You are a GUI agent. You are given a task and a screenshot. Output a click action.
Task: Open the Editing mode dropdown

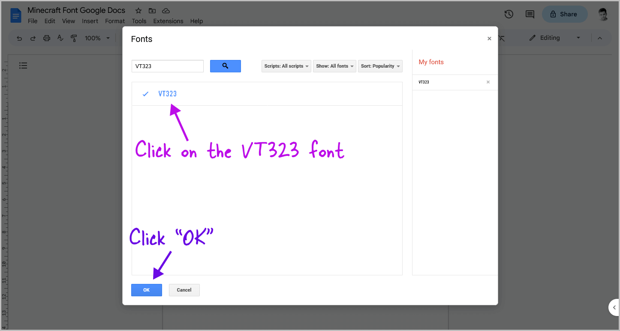[x=555, y=38]
